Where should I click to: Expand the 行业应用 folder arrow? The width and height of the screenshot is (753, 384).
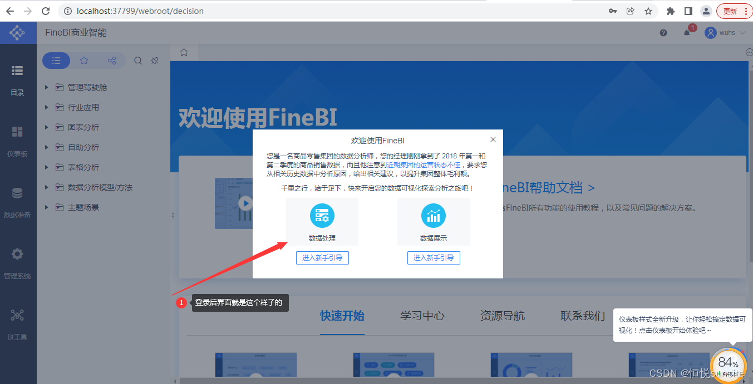[x=47, y=107]
